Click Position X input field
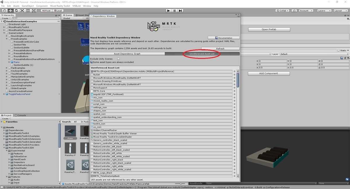 coord(273,61)
